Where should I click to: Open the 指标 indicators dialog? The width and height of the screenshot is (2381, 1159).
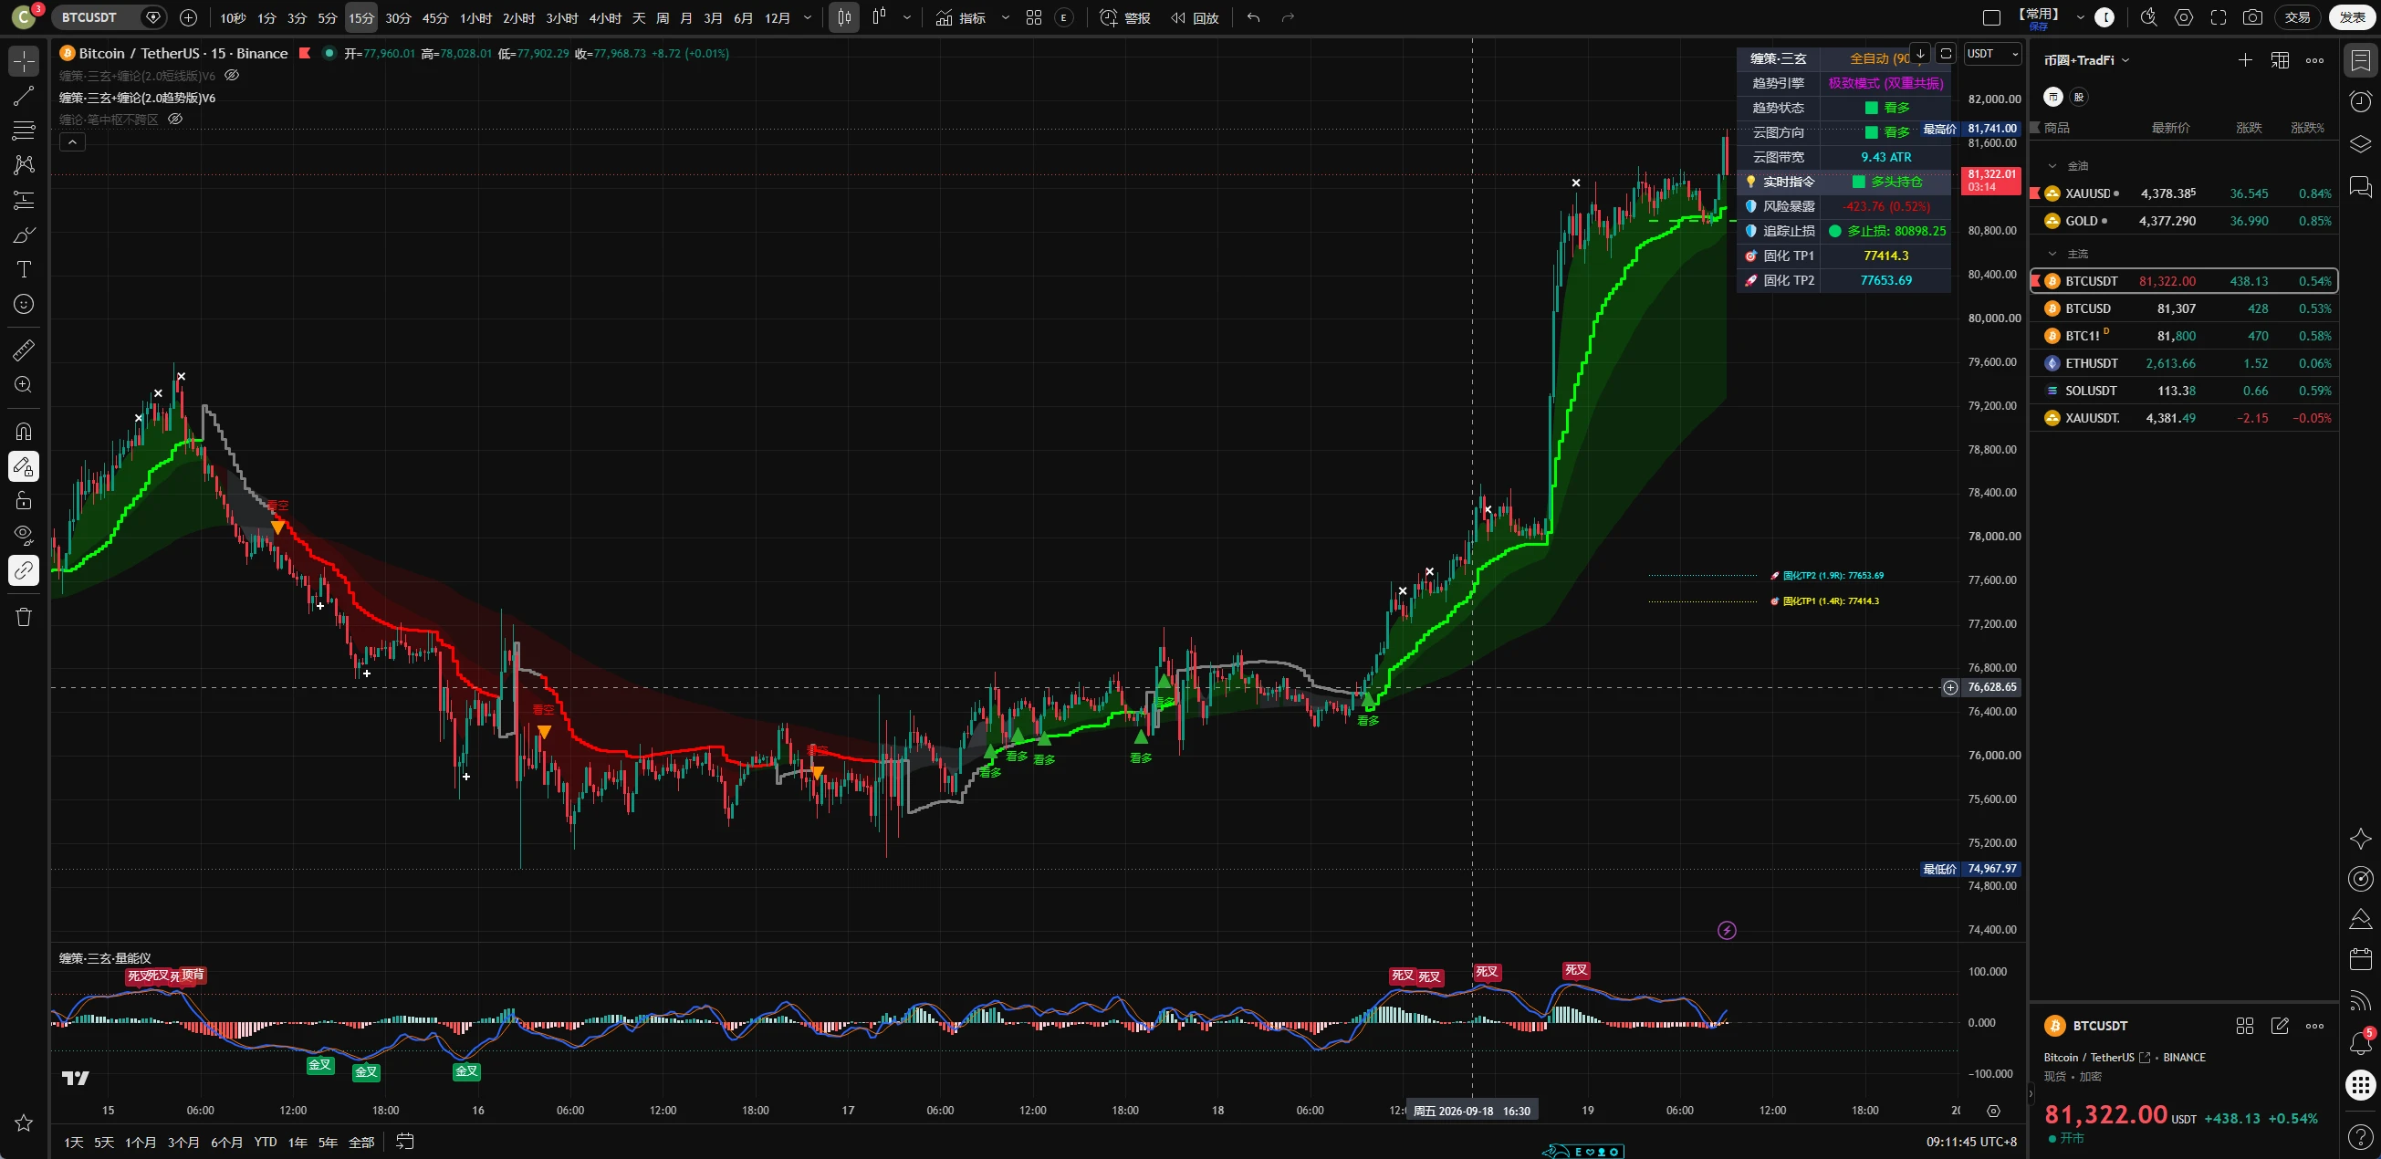(960, 17)
